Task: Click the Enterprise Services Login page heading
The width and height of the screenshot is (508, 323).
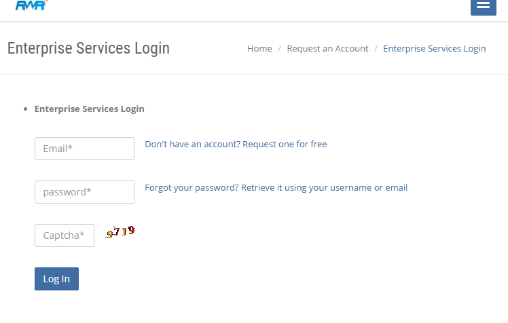Action: pyautogui.click(x=88, y=48)
